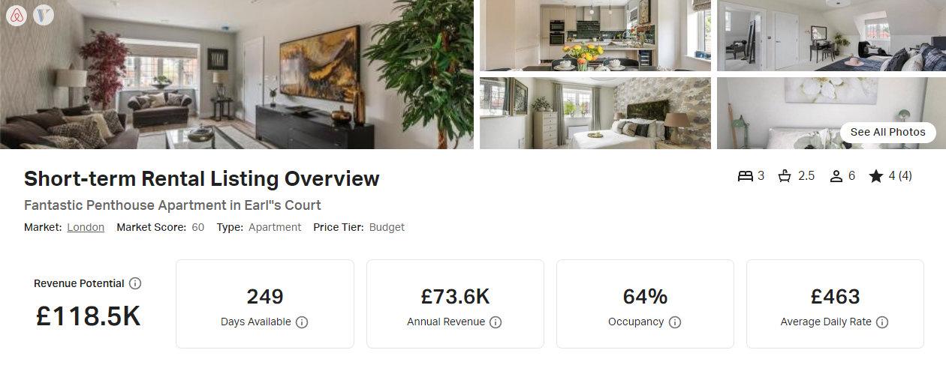The height and width of the screenshot is (371, 946).
Task: Click the guests person icon
Action: [836, 176]
